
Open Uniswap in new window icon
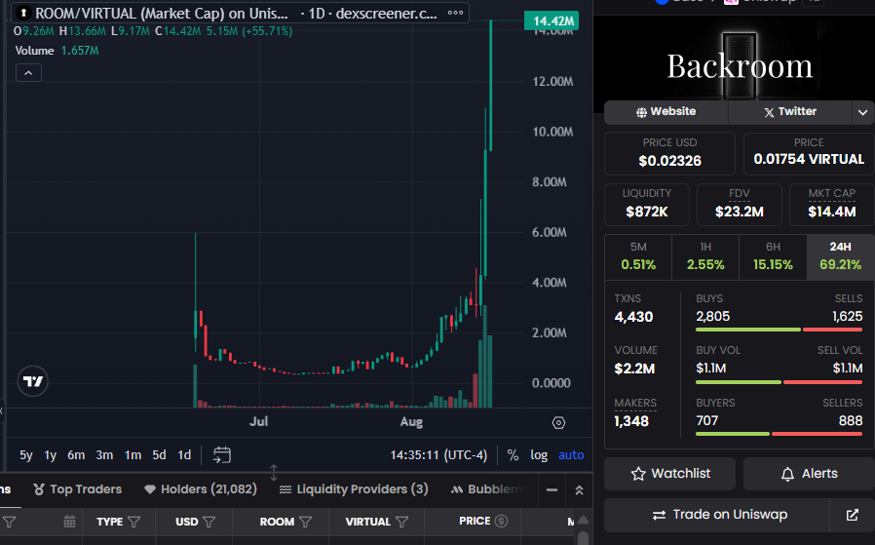[x=853, y=515]
